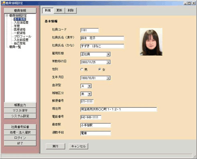The height and width of the screenshot is (159, 197).
Task: Select 入社前経歴 in the tree
Action: (21, 40)
